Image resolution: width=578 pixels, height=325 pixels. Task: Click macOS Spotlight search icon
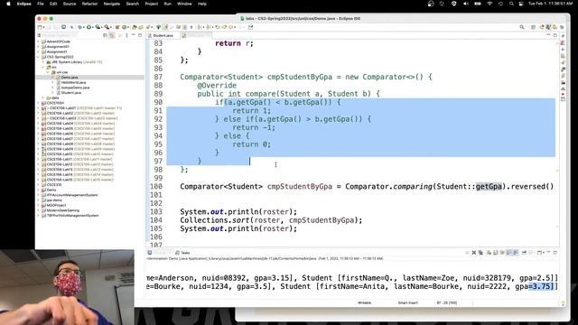511,4
